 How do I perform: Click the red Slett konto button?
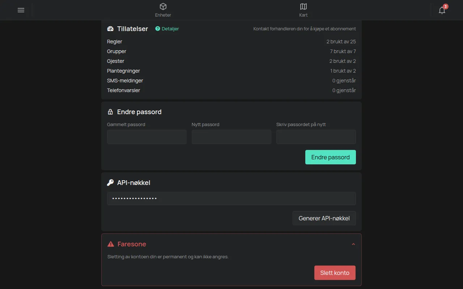pyautogui.click(x=335, y=273)
